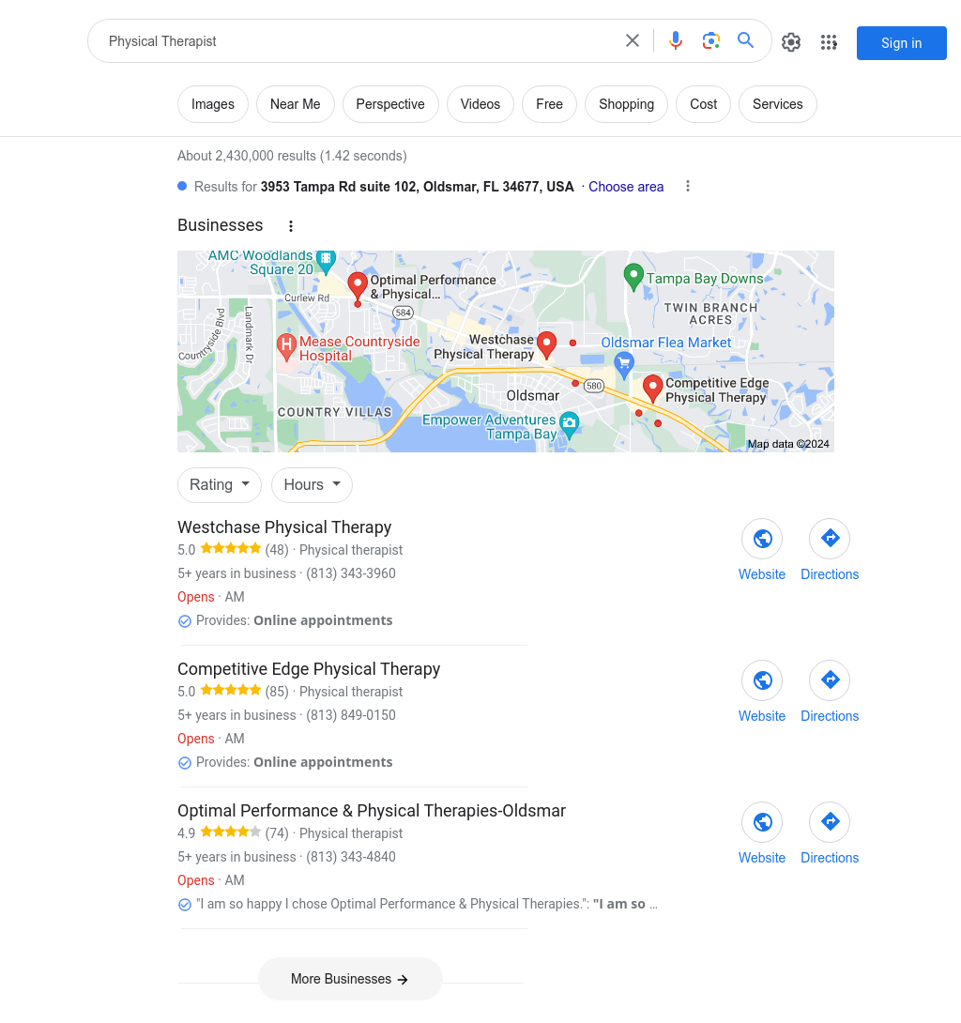The image size is (961, 1023).
Task: Open the Businesses section three-dot menu
Action: click(291, 226)
